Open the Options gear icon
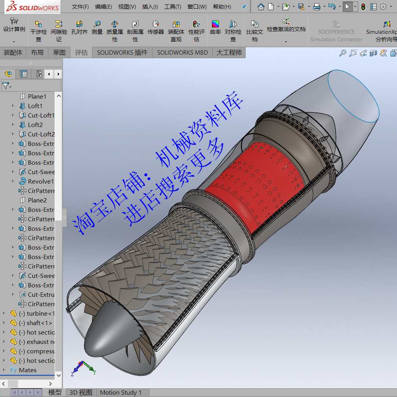The image size is (397, 397). (x=383, y=7)
